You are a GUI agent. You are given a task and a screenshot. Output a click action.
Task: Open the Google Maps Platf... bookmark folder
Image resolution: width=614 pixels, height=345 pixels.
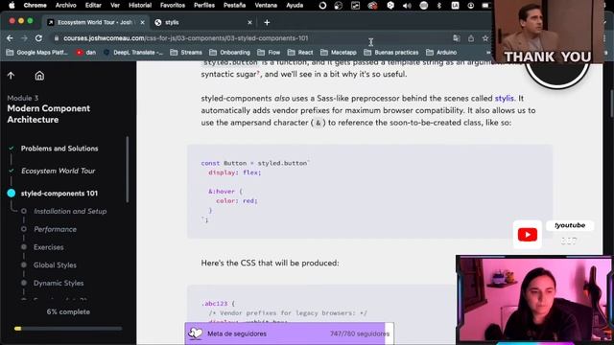[x=37, y=52]
